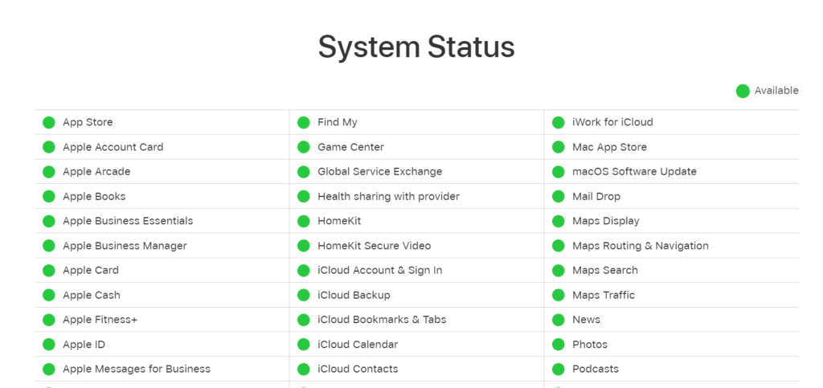The width and height of the screenshot is (823, 388).
Task: Click the Maps Routing & Navigation entry
Action: (x=640, y=246)
